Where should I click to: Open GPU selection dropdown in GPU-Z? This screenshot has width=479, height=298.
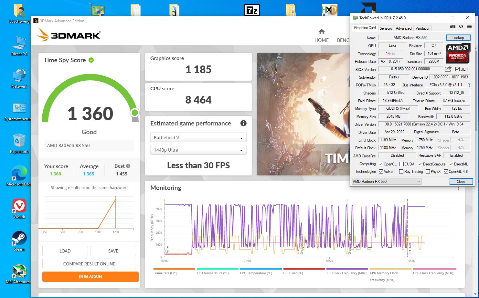[x=386, y=181]
